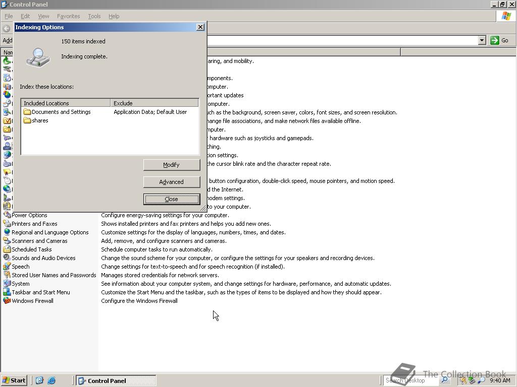Open the Taskbar and Start Menu icon
This screenshot has width=517, height=387.
pos(7,292)
